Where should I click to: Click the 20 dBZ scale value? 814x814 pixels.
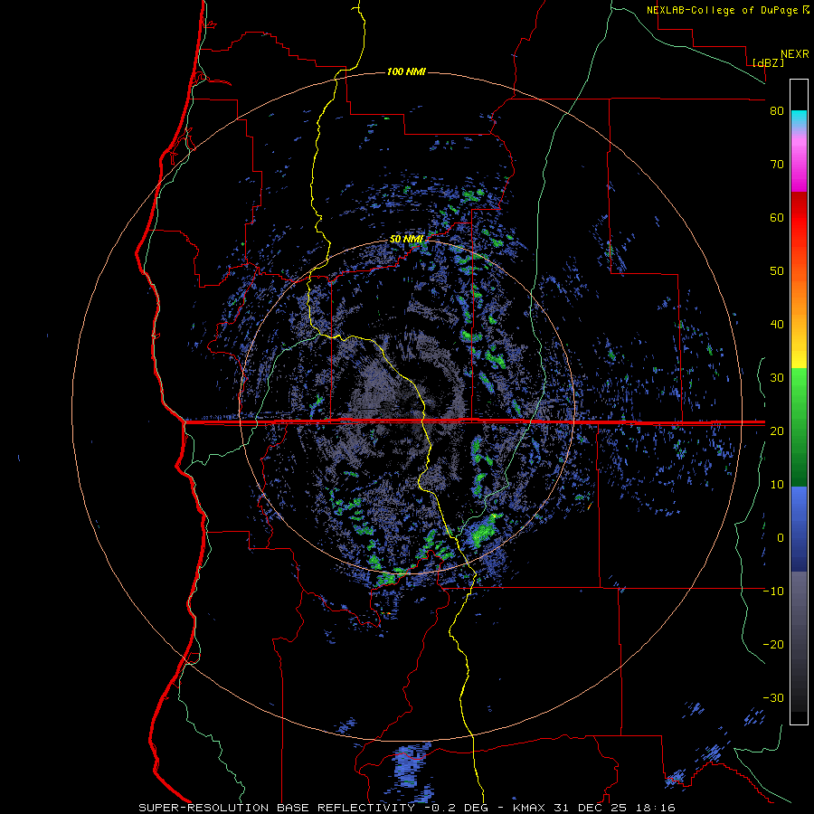[777, 431]
